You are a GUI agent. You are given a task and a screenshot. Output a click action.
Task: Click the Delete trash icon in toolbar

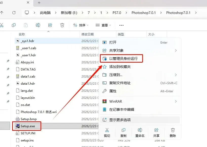pyautogui.click(x=62, y=25)
